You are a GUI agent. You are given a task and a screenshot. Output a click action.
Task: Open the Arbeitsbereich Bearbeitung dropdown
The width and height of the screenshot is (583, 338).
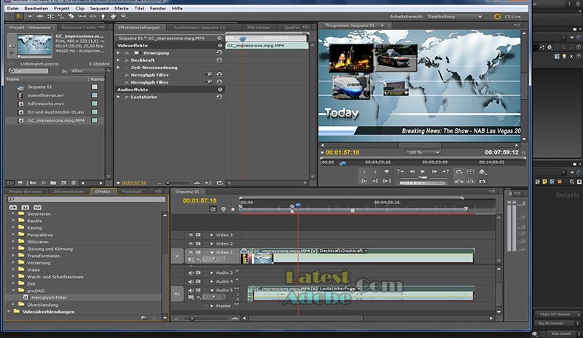pyautogui.click(x=455, y=16)
